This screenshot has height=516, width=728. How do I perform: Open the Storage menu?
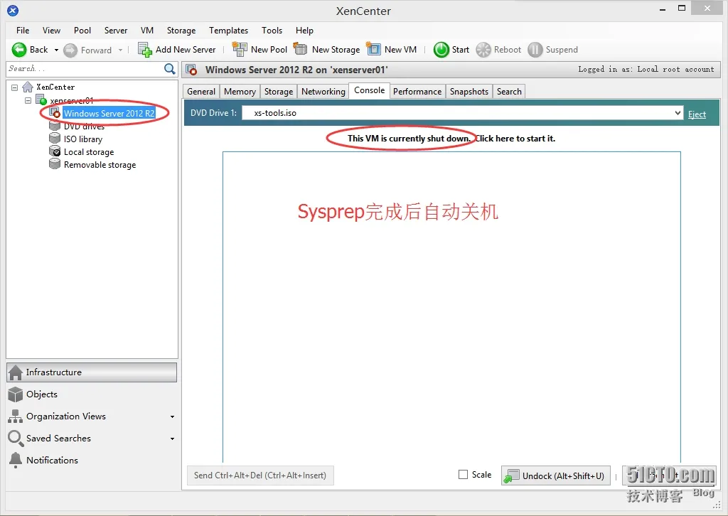tap(181, 31)
